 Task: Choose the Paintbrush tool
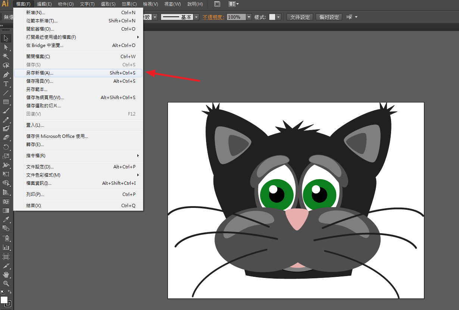tap(6, 111)
